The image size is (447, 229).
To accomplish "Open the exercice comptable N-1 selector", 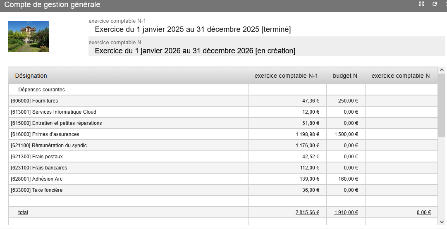I will [192, 29].
